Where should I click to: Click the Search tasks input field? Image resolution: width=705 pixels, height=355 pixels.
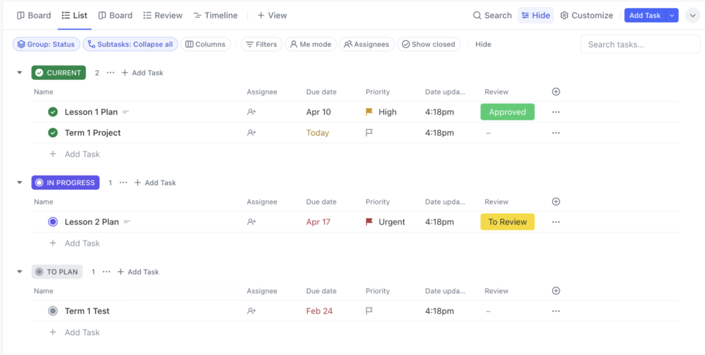click(x=640, y=44)
